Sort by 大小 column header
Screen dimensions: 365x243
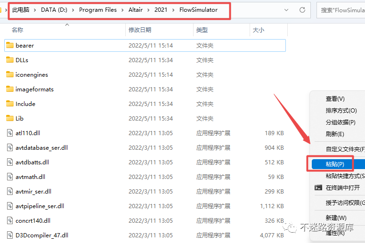pyautogui.click(x=259, y=30)
